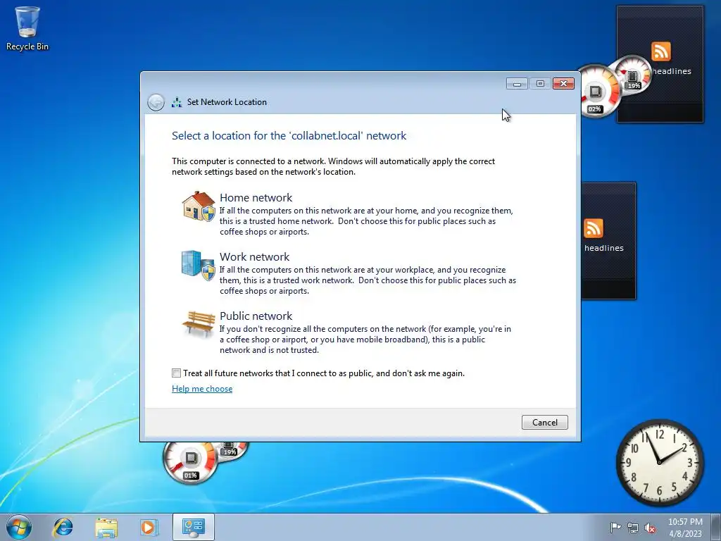Screen dimensions: 721x541
Task: Click the headlines text in the middle gadget
Action: pyautogui.click(x=603, y=248)
